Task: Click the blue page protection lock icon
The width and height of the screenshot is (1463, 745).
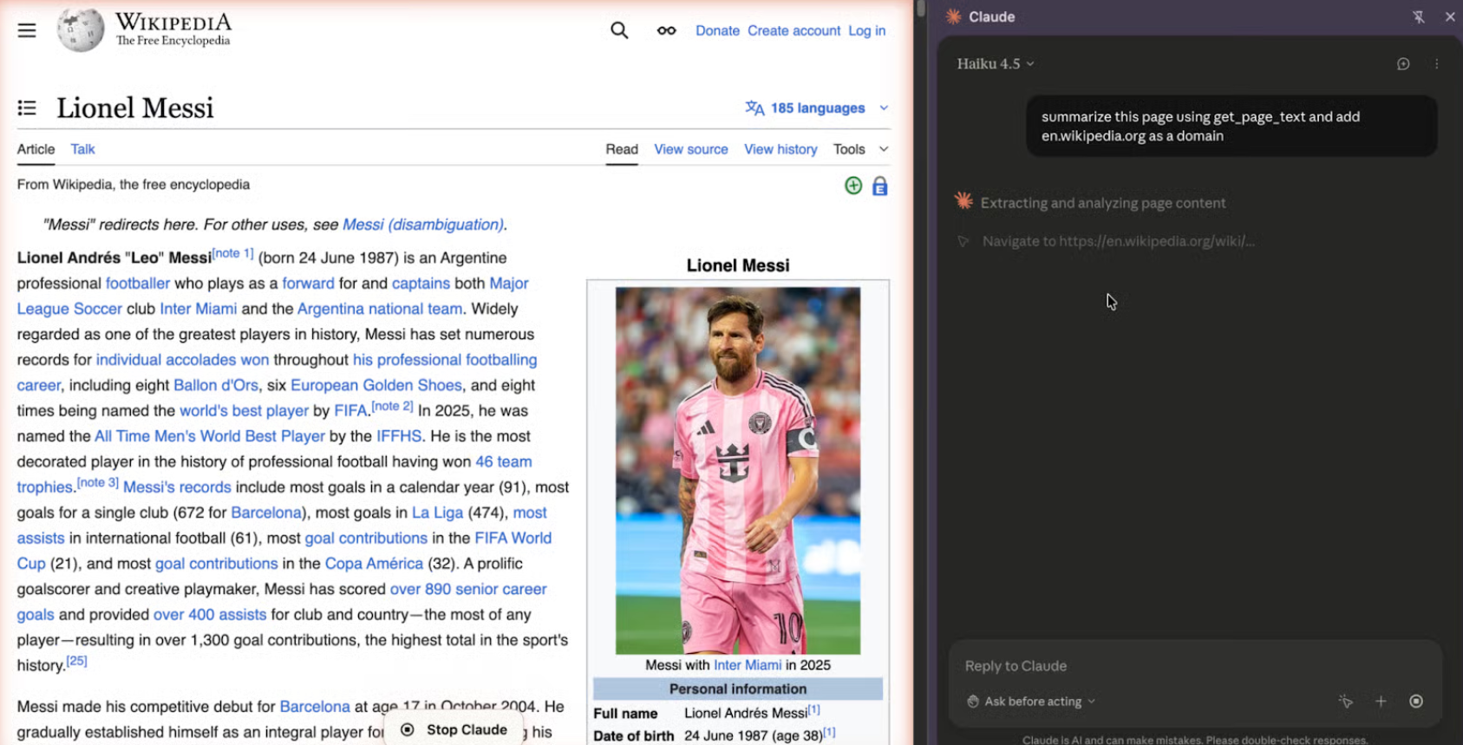Action: pyautogui.click(x=879, y=186)
